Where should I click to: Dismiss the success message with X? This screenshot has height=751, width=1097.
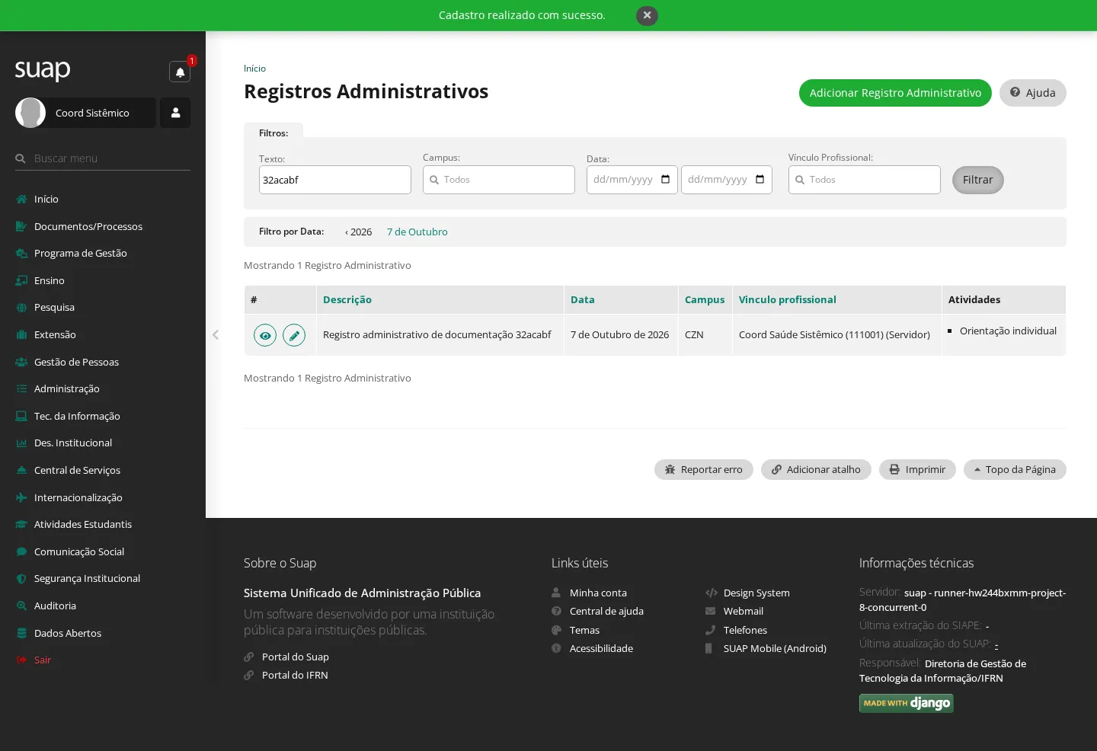pyautogui.click(x=647, y=15)
